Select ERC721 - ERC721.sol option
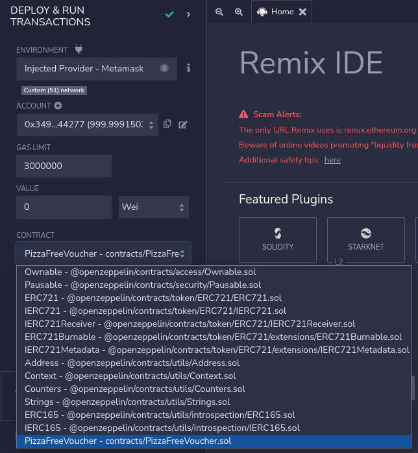The width and height of the screenshot is (418, 453). click(214, 298)
